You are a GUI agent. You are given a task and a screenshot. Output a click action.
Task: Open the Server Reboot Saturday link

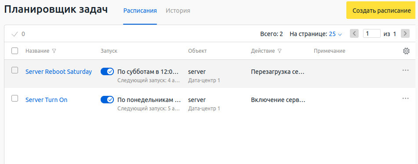click(x=58, y=72)
